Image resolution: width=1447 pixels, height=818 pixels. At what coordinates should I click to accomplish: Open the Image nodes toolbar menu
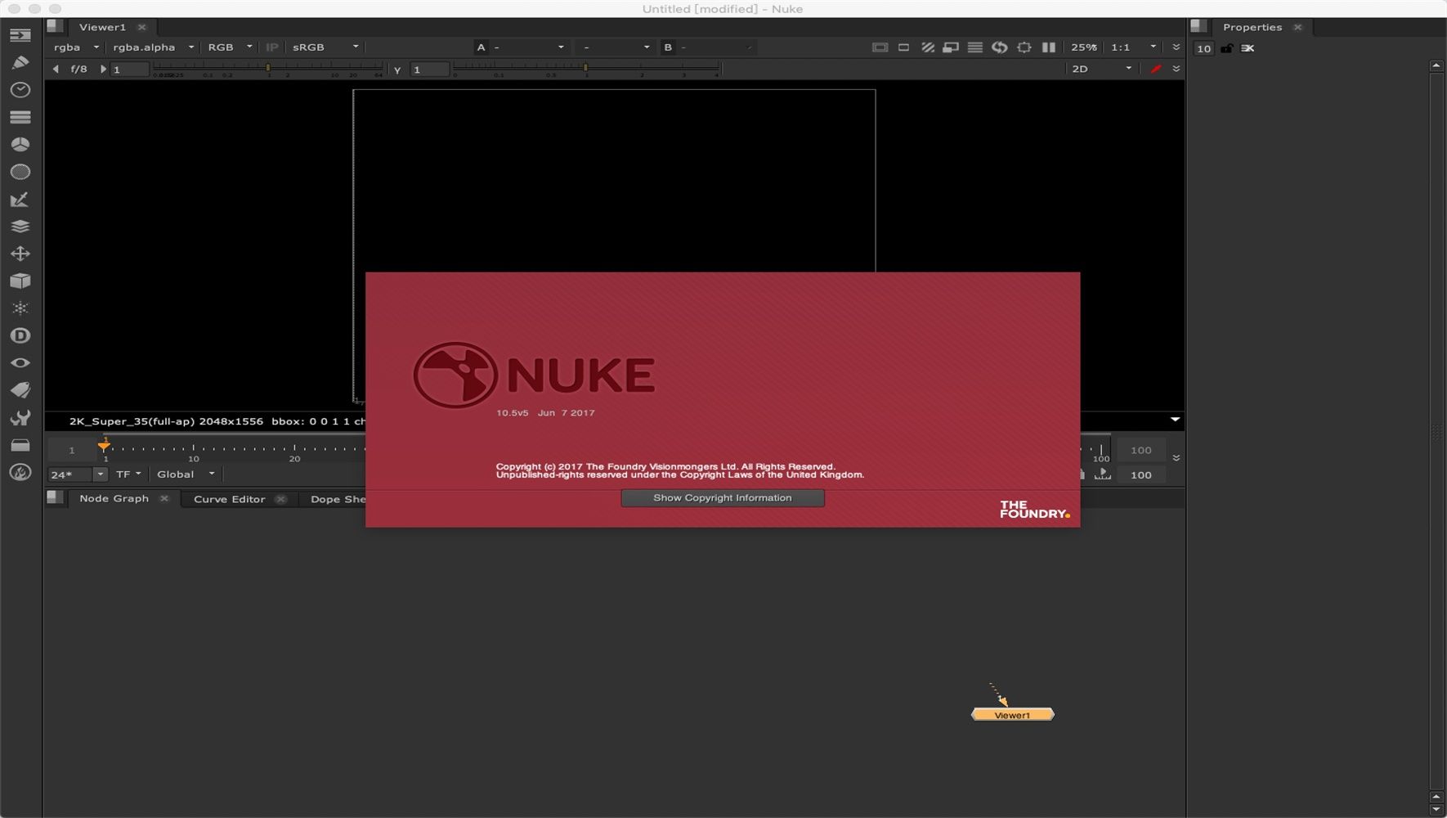20,35
